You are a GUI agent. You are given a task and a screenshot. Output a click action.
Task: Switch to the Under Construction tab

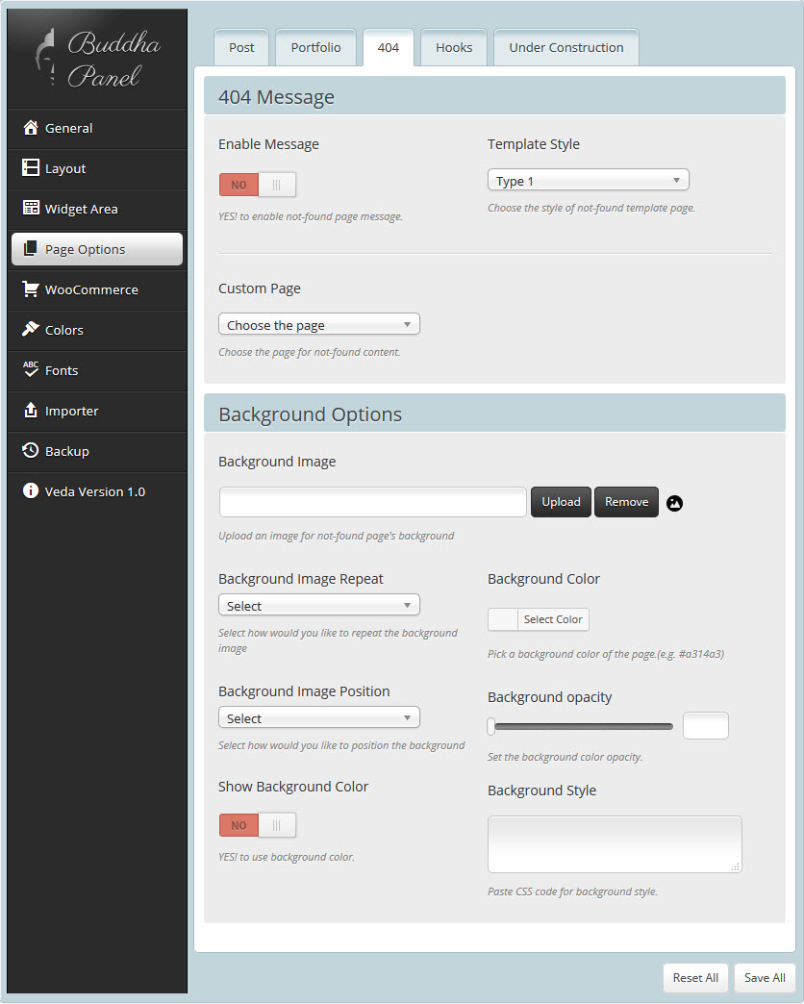(565, 47)
